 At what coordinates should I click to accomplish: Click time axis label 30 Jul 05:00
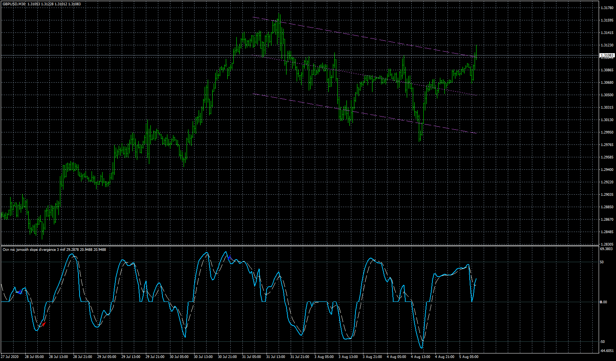pyautogui.click(x=179, y=357)
